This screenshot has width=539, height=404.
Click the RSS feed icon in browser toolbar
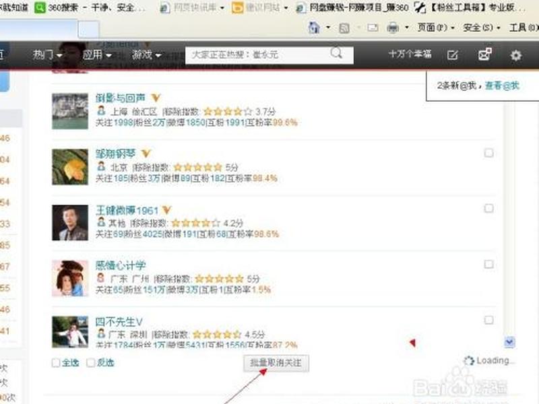pyautogui.click(x=344, y=28)
